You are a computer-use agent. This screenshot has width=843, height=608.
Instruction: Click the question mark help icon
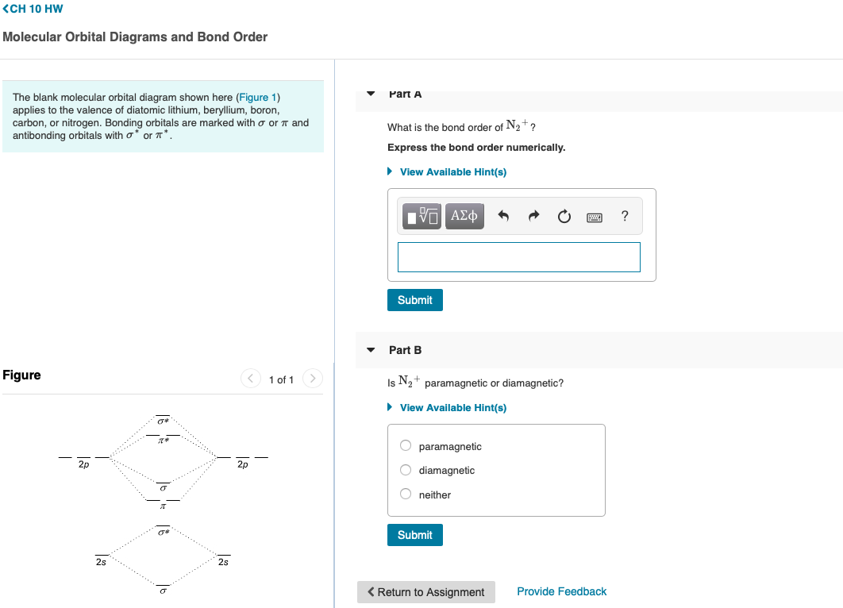624,215
